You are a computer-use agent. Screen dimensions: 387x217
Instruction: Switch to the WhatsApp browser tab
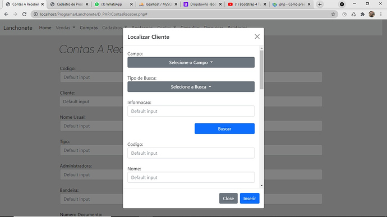[113, 4]
